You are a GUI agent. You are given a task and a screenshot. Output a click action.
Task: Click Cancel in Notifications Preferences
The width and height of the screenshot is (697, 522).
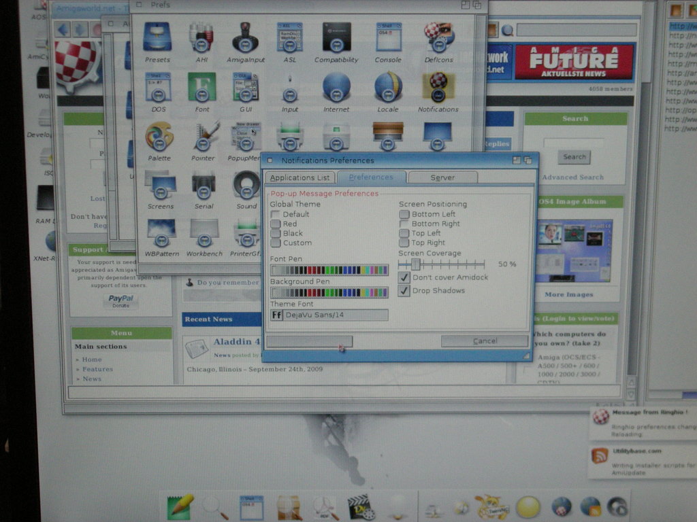(x=485, y=341)
